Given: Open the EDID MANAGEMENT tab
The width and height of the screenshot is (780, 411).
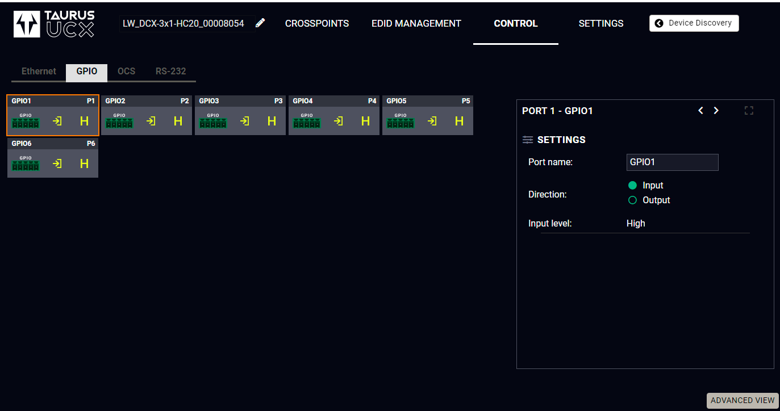Looking at the screenshot, I should tap(416, 23).
